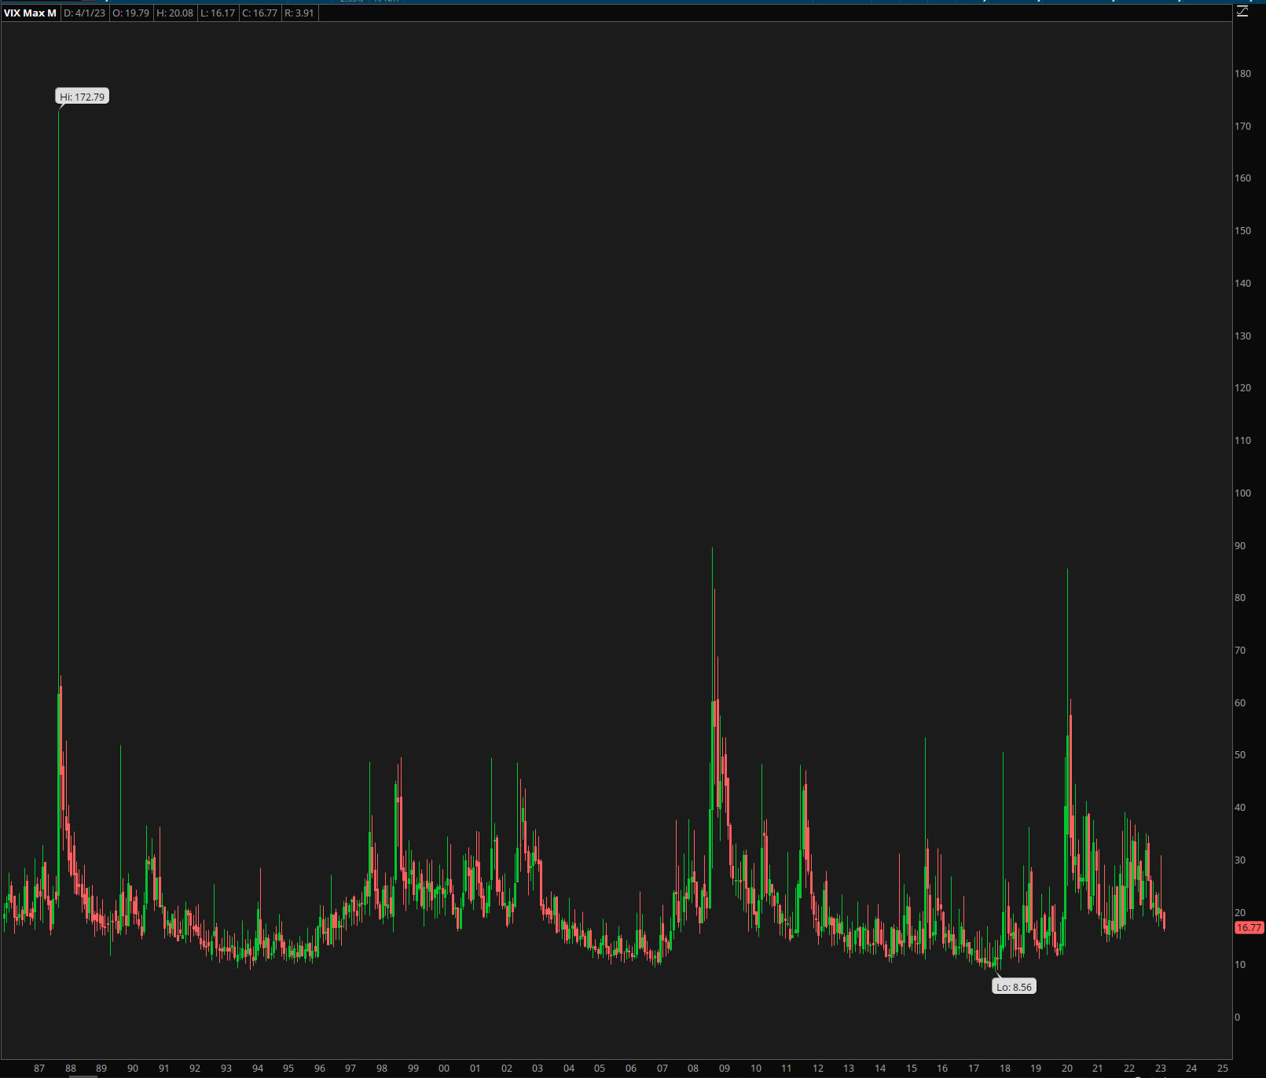Viewport: 1266px width, 1078px height.
Task: Select the 20 year label on time axis
Action: tap(1067, 1069)
